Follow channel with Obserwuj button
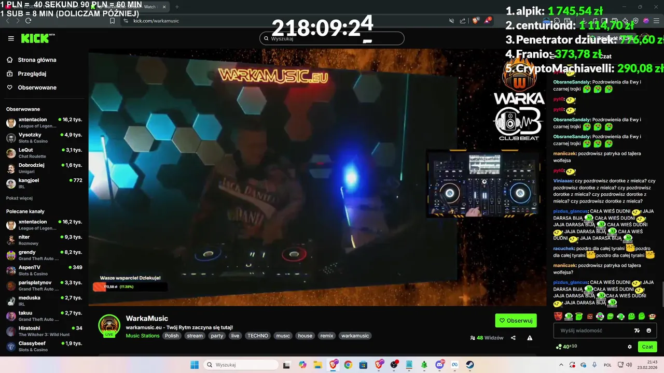The width and height of the screenshot is (664, 373). pyautogui.click(x=516, y=321)
